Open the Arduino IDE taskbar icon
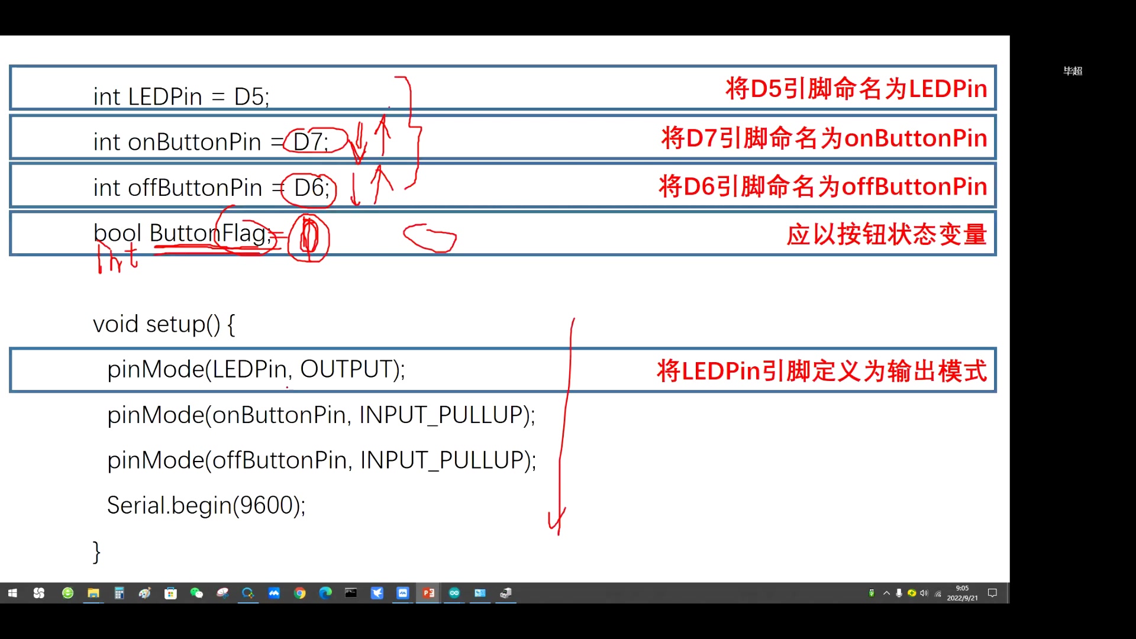Screen dimensions: 1136x639 (x=454, y=593)
